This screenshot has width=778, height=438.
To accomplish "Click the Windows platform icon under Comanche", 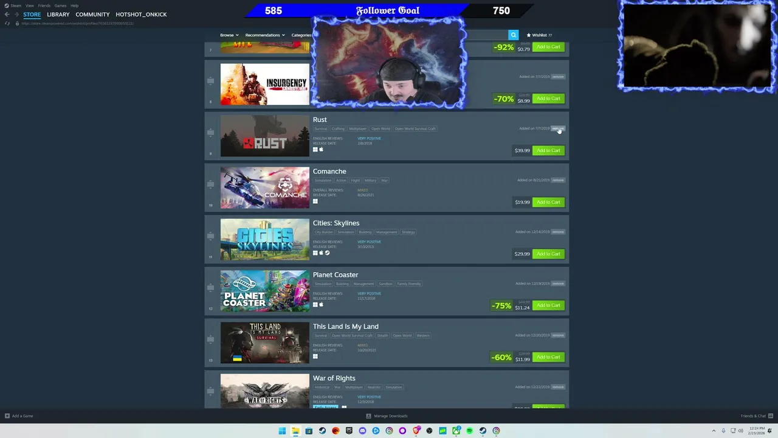I will click(315, 201).
